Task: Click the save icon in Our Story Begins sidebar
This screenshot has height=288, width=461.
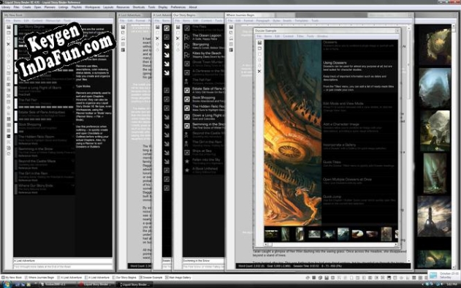Action: click(178, 27)
